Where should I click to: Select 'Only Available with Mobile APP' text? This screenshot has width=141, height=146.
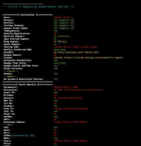tap(78, 52)
